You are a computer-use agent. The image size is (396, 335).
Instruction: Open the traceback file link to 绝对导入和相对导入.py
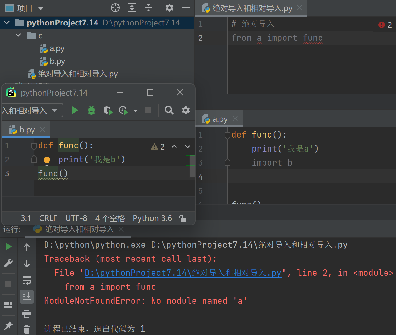183,273
